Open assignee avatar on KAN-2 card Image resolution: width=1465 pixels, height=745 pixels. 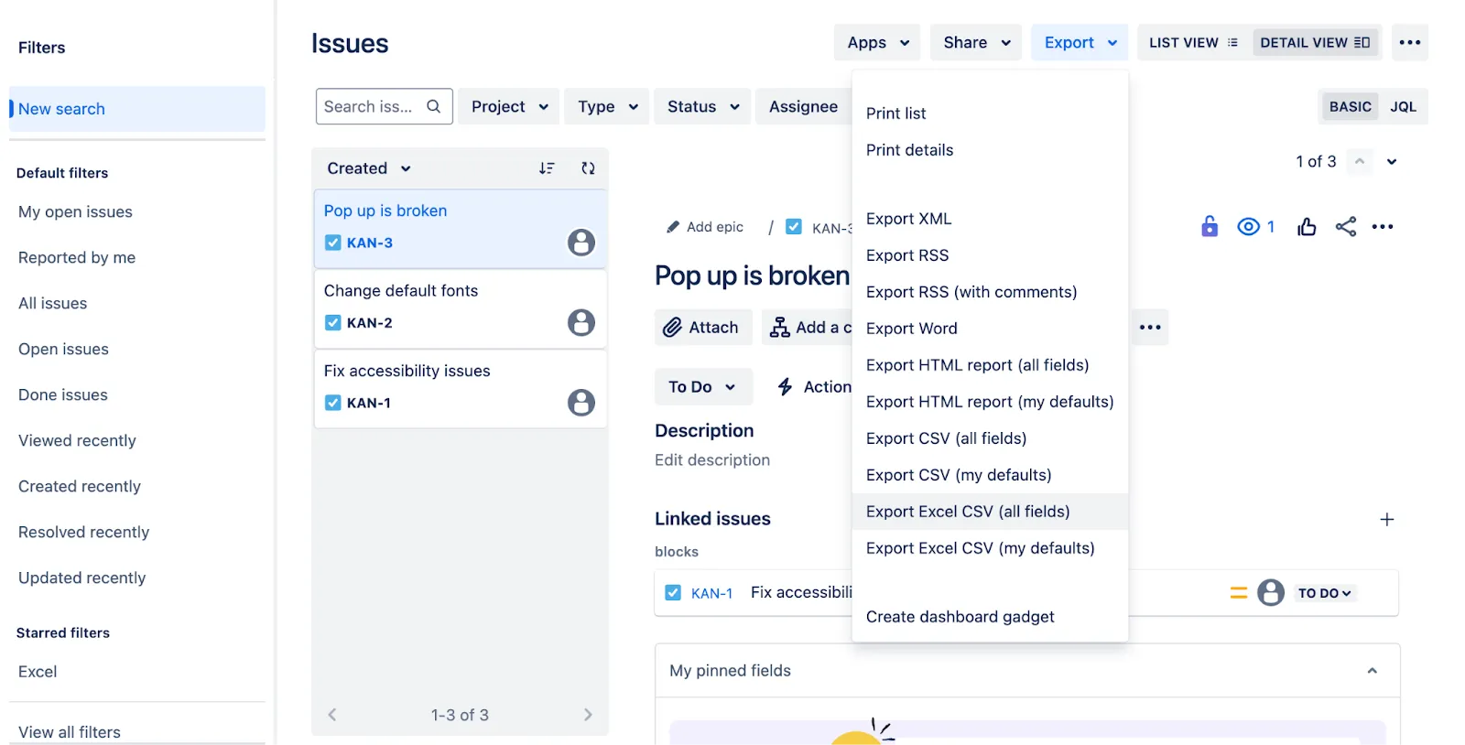(581, 322)
